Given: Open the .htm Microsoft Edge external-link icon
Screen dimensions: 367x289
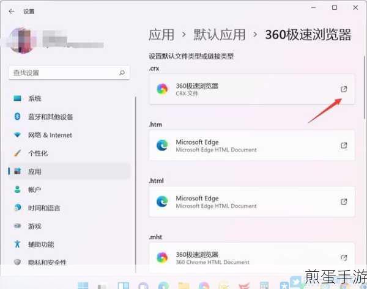Looking at the screenshot, I should point(344,145).
